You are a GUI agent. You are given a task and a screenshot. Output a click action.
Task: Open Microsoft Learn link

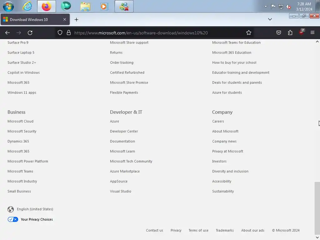(x=122, y=151)
